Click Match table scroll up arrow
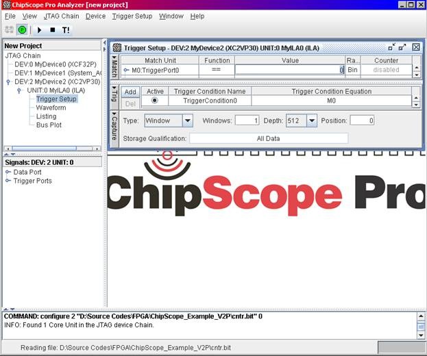Image resolution: width=427 pixels, height=356 pixels. 417,68
